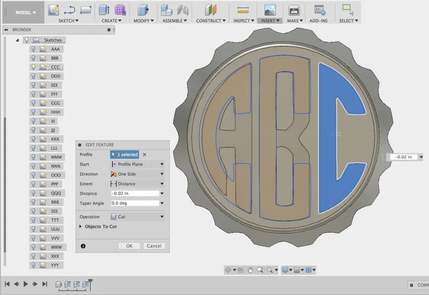Viewport: 429px width, 295px height.
Task: Click the Measure ruler icon under Inspect
Action: [243, 10]
